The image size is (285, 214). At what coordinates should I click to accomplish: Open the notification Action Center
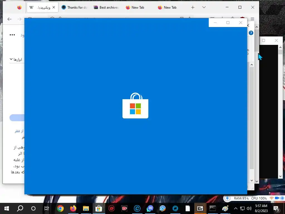[x=276, y=208]
